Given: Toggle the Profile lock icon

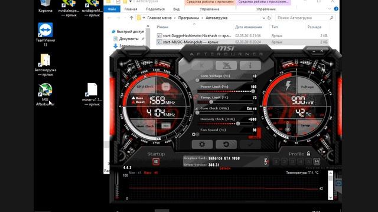Looking at the screenshot, I should coord(308,153).
